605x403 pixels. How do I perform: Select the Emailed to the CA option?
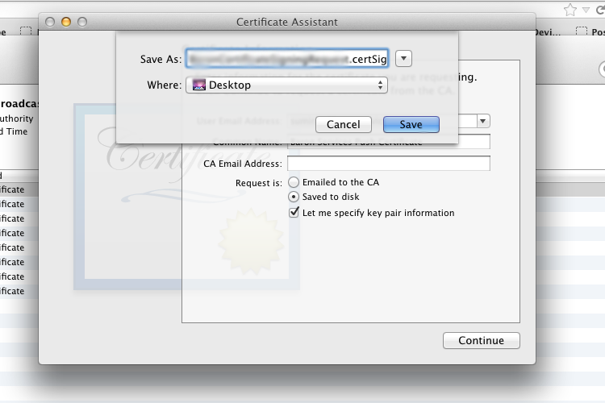[294, 183]
